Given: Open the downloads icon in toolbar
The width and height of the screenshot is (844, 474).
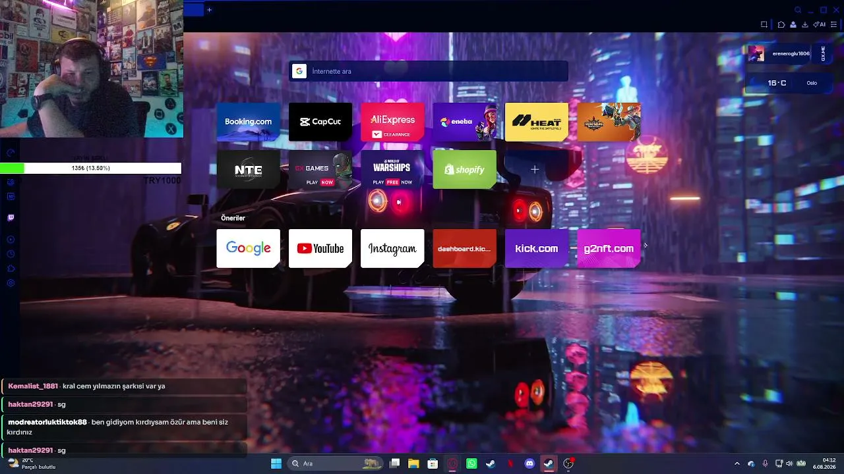Looking at the screenshot, I should (x=805, y=24).
